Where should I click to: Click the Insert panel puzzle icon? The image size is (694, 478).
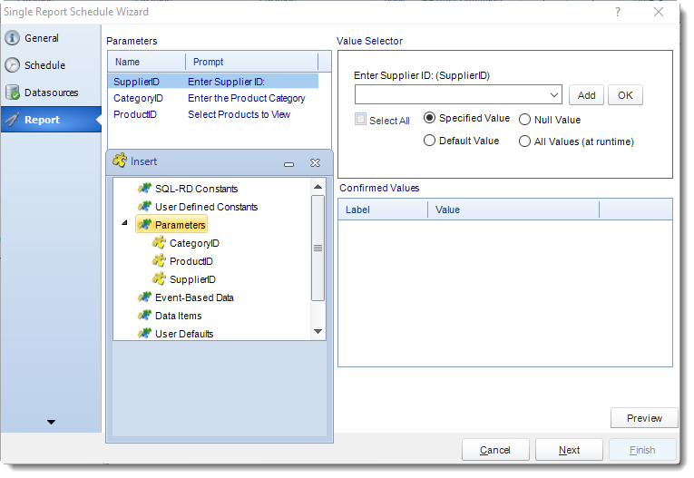[120, 161]
